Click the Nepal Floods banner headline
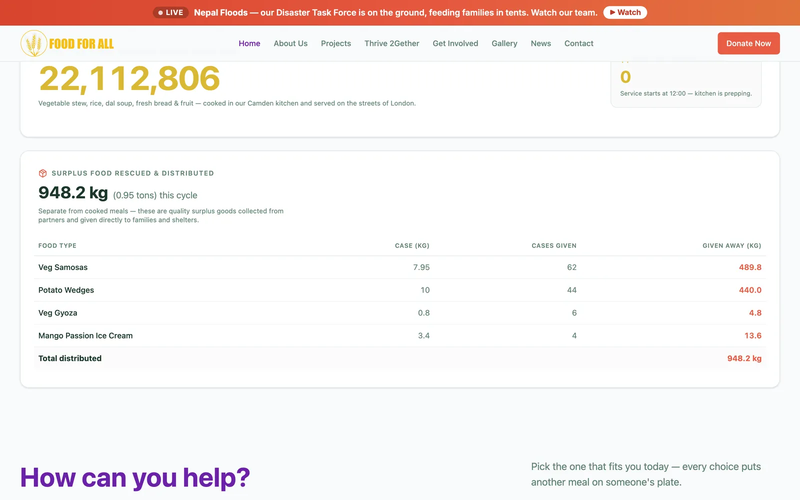This screenshot has width=800, height=500. click(395, 12)
